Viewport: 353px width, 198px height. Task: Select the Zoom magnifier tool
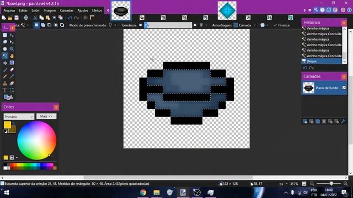pos(12,49)
